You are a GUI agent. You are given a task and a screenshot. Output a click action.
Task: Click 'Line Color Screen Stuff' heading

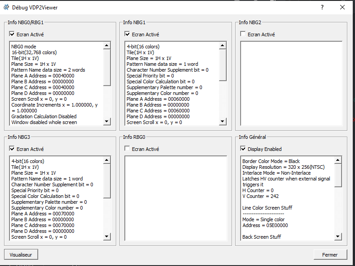(x=267, y=208)
